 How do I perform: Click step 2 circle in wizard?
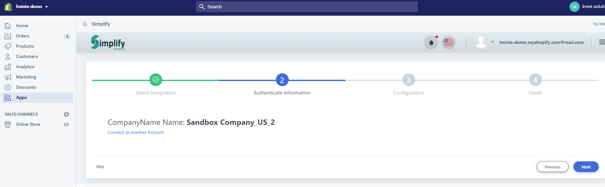pyautogui.click(x=282, y=80)
